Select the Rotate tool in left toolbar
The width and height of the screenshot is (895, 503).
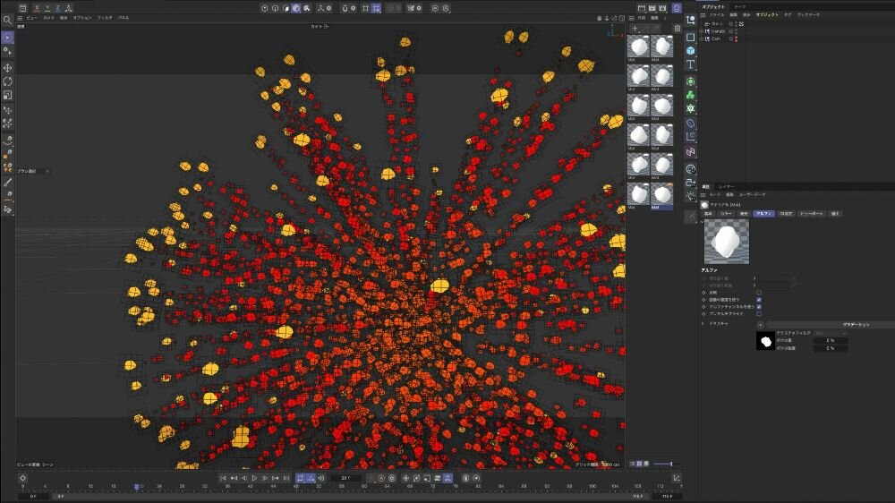tap(8, 81)
